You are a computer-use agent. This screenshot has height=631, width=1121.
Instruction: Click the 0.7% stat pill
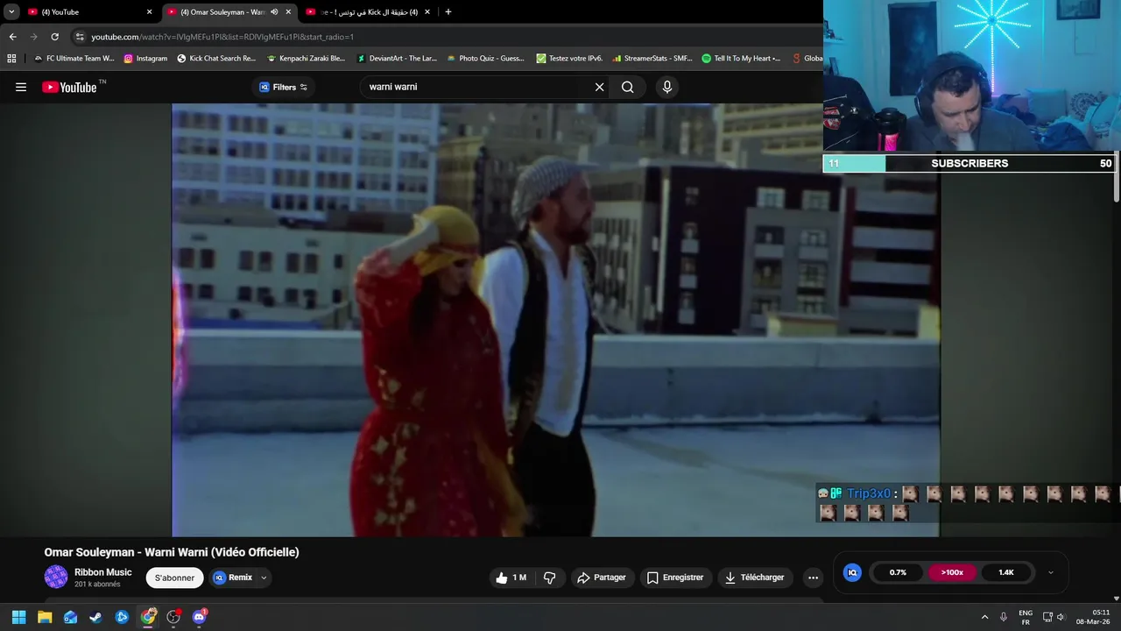coord(898,572)
